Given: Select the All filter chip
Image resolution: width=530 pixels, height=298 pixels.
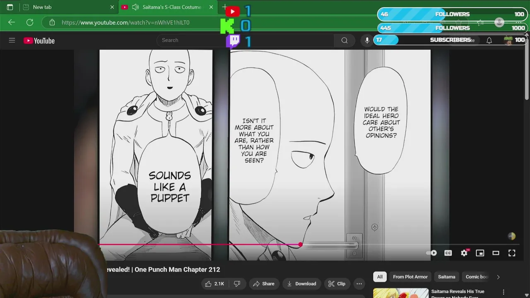Looking at the screenshot, I should tap(380, 277).
